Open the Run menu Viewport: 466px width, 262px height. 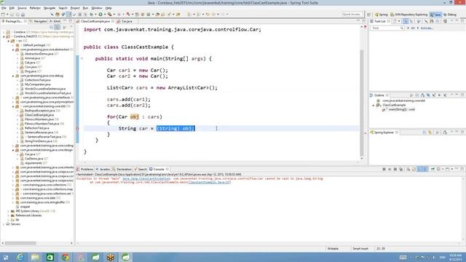click(x=85, y=8)
